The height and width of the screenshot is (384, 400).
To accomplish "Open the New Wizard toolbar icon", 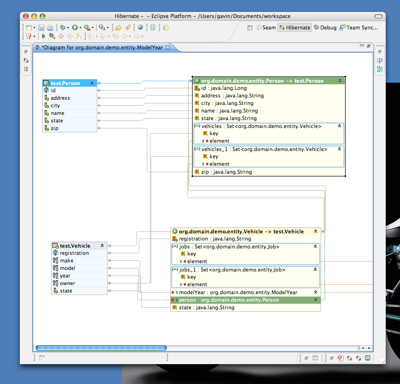I will click(29, 27).
